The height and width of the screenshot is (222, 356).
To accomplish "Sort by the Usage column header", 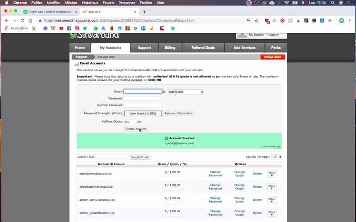I will click(x=162, y=164).
